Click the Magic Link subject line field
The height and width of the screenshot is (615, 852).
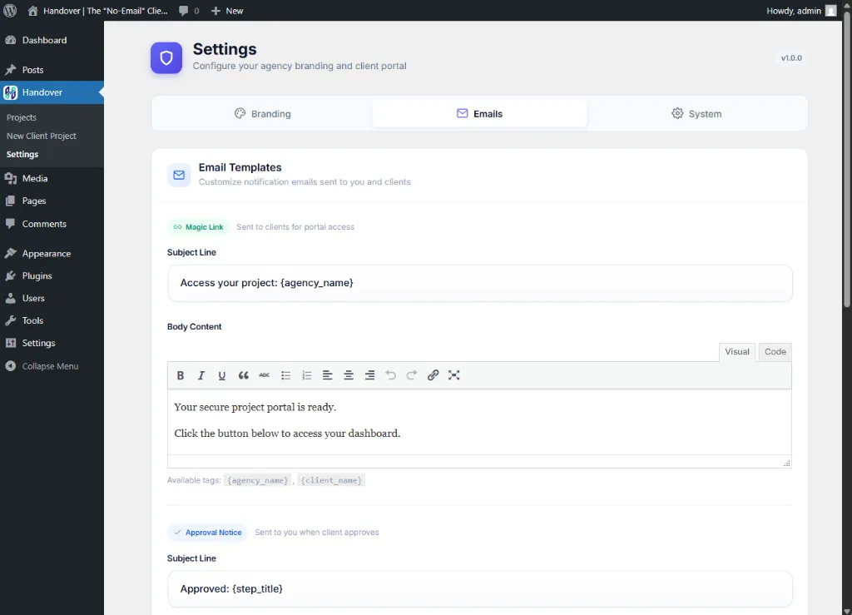click(479, 283)
